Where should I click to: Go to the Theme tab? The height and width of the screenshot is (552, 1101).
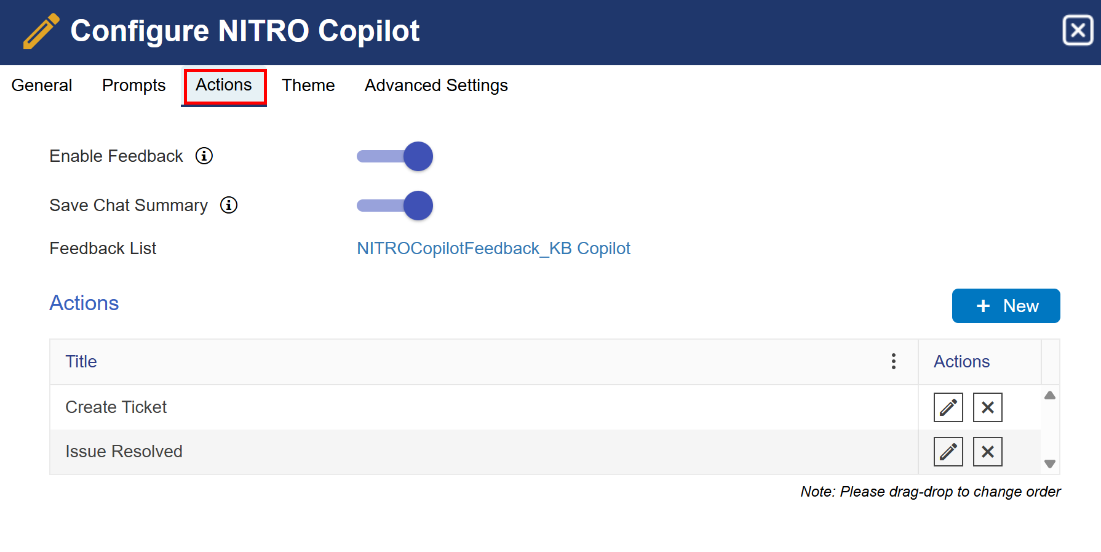coord(308,86)
